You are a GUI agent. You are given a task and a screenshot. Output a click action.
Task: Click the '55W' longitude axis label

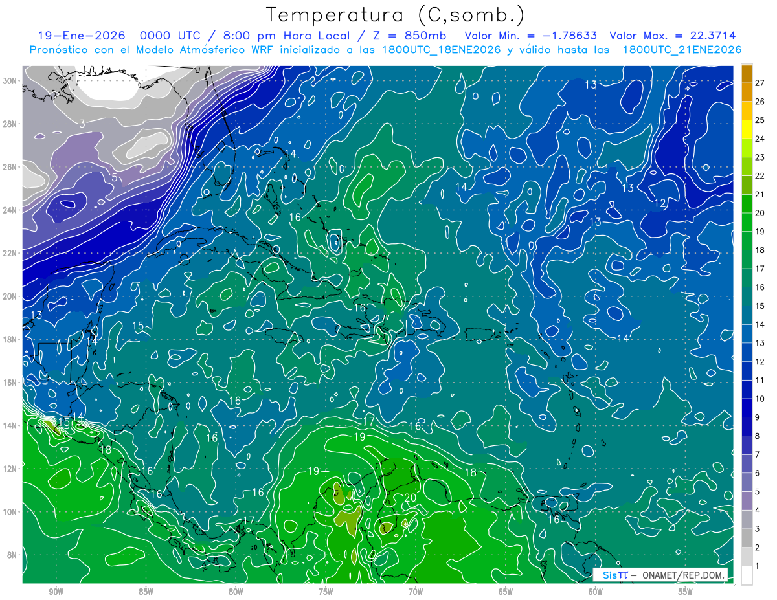(686, 592)
